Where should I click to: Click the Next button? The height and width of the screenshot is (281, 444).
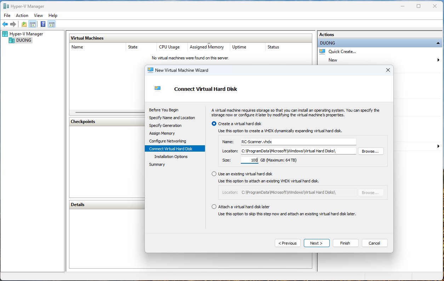[317, 243]
